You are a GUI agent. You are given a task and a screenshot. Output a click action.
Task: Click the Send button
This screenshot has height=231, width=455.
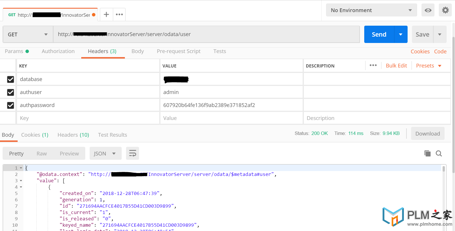click(x=379, y=34)
